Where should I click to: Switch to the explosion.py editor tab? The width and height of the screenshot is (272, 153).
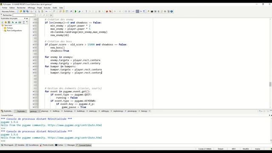pos(118,111)
